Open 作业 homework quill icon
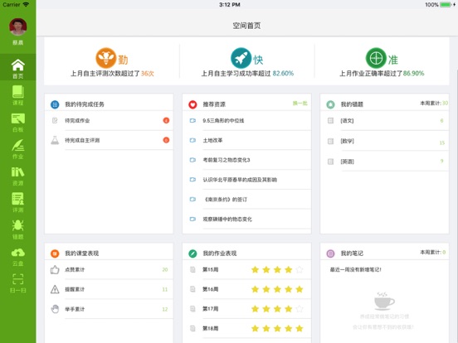 coord(17,149)
